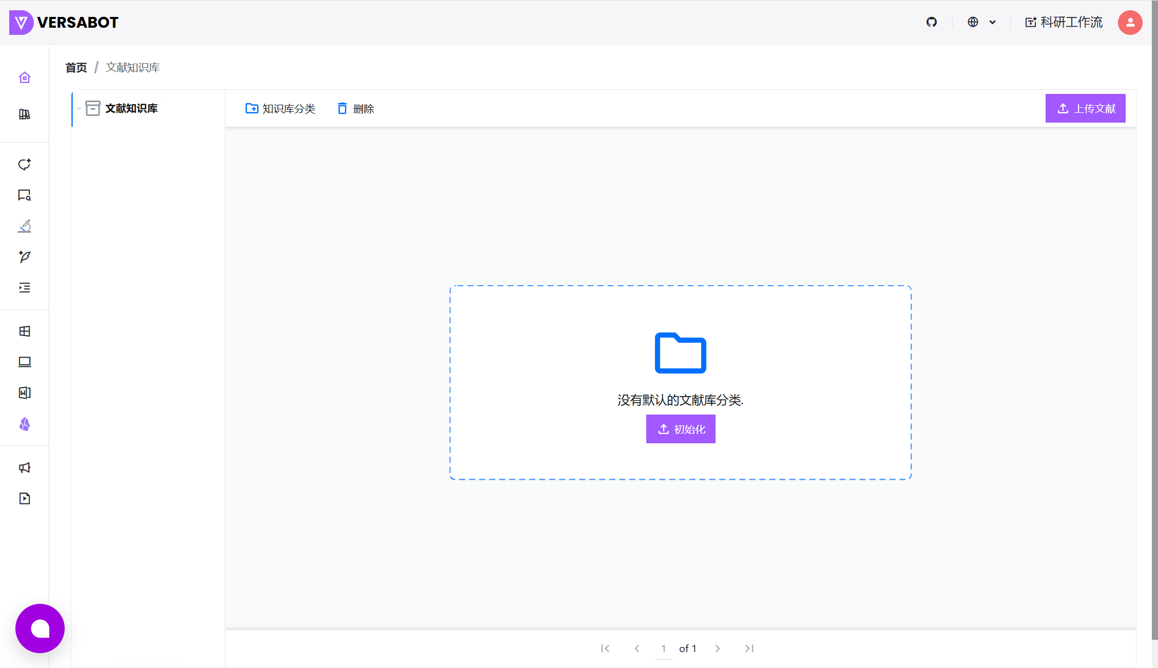This screenshot has width=1158, height=668.
Task: Click the Word document sidebar icon
Action: click(25, 393)
